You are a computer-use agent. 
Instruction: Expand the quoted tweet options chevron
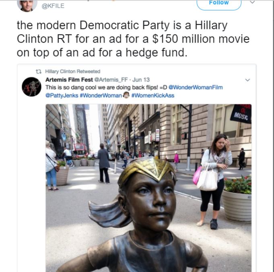(247, 80)
